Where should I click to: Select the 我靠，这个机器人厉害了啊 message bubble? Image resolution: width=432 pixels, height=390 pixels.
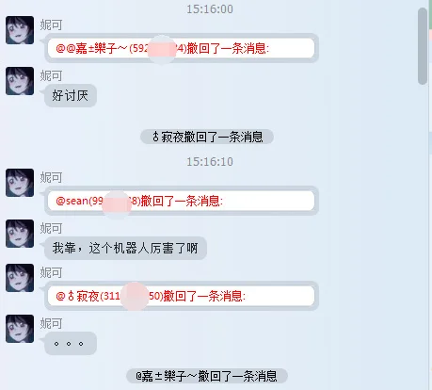[125, 248]
